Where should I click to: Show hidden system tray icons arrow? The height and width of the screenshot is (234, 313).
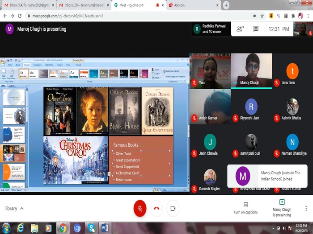[273, 228]
